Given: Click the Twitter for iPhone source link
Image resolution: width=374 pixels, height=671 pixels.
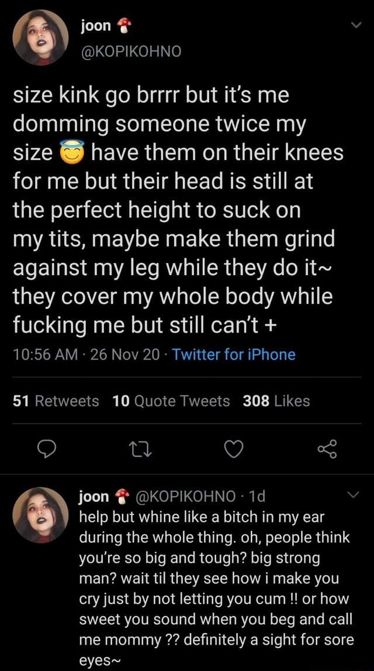Looking at the screenshot, I should click(x=234, y=354).
